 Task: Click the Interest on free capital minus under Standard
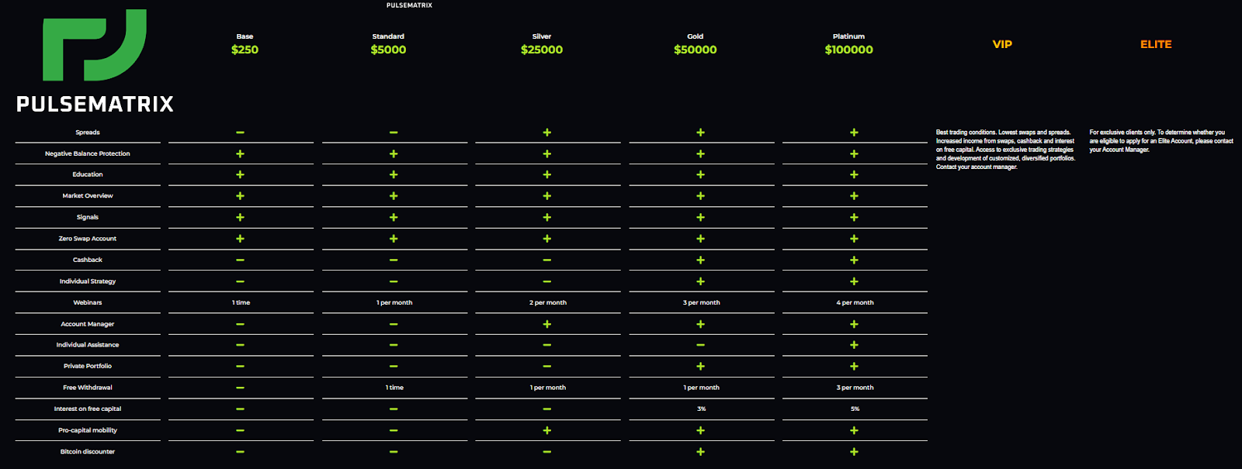394,409
